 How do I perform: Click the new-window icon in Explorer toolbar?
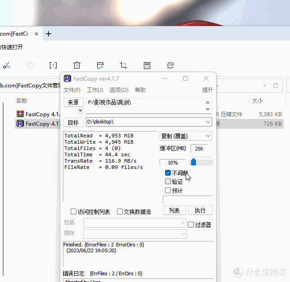point(100,65)
